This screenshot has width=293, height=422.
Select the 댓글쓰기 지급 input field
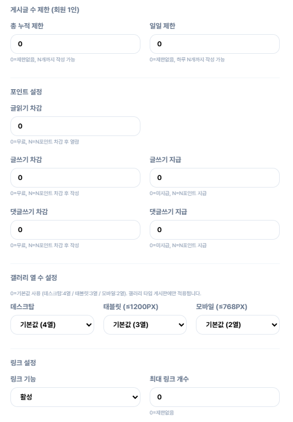click(214, 230)
